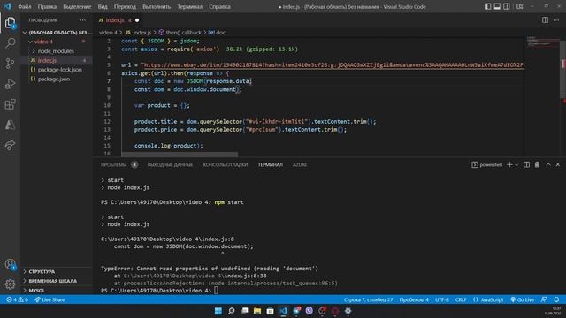566x318 pixels.
Task: Click Go Live in status bar
Action: click(x=522, y=299)
